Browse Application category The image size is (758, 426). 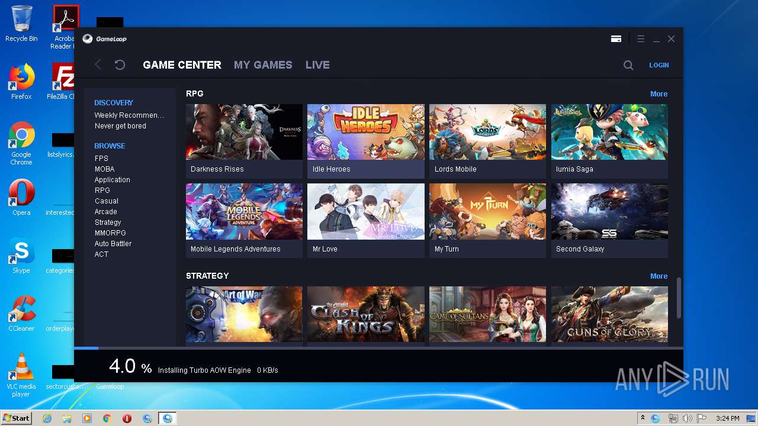(112, 180)
